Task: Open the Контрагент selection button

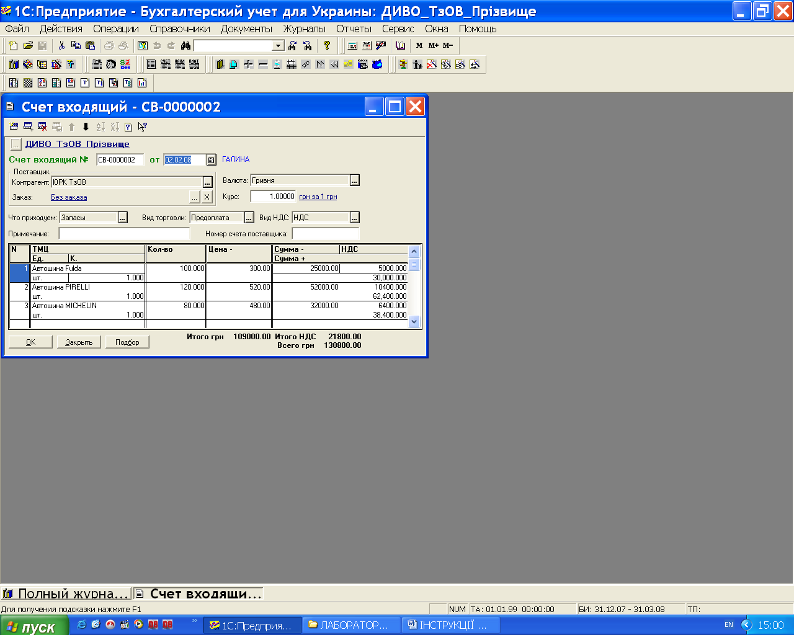Action: [208, 182]
